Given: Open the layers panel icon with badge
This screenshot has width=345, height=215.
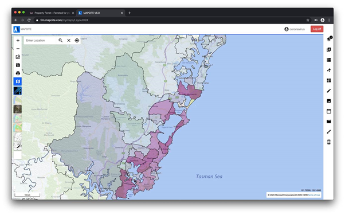Looking at the screenshot, I should click(x=329, y=39).
